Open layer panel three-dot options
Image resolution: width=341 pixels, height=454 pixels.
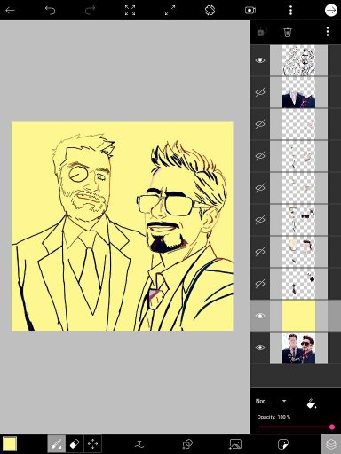click(328, 32)
